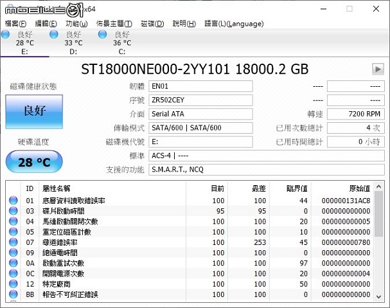Select the 報告不可糾正錯誤 row

tap(190, 294)
